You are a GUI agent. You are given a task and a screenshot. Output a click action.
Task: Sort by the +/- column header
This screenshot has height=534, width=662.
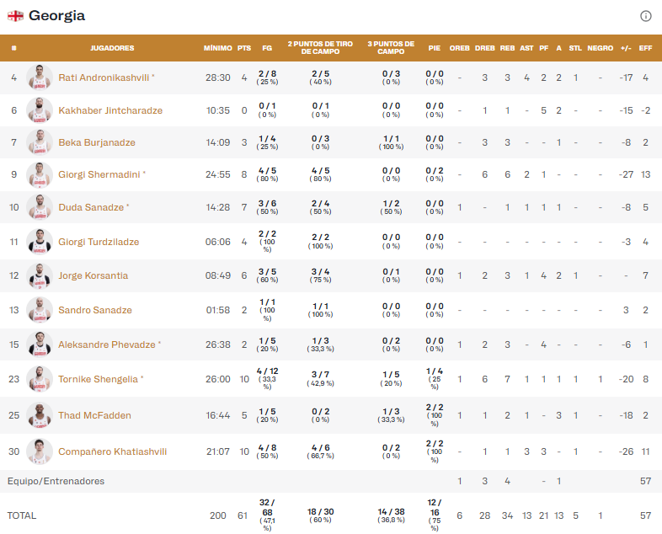tap(626, 48)
